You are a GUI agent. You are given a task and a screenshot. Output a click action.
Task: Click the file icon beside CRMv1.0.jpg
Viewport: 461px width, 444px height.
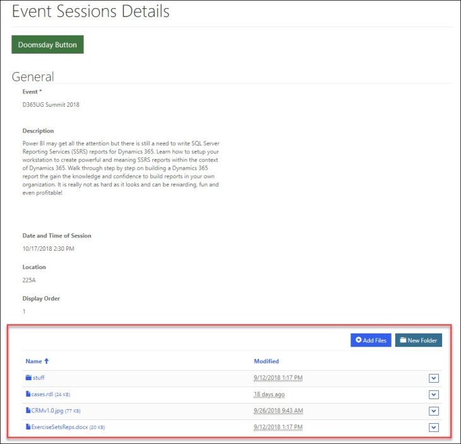pos(28,411)
